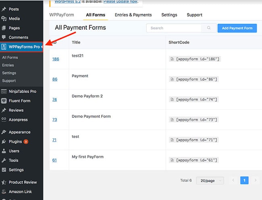Click the Payment form title
Screen dimensions: 262x200
80,76
